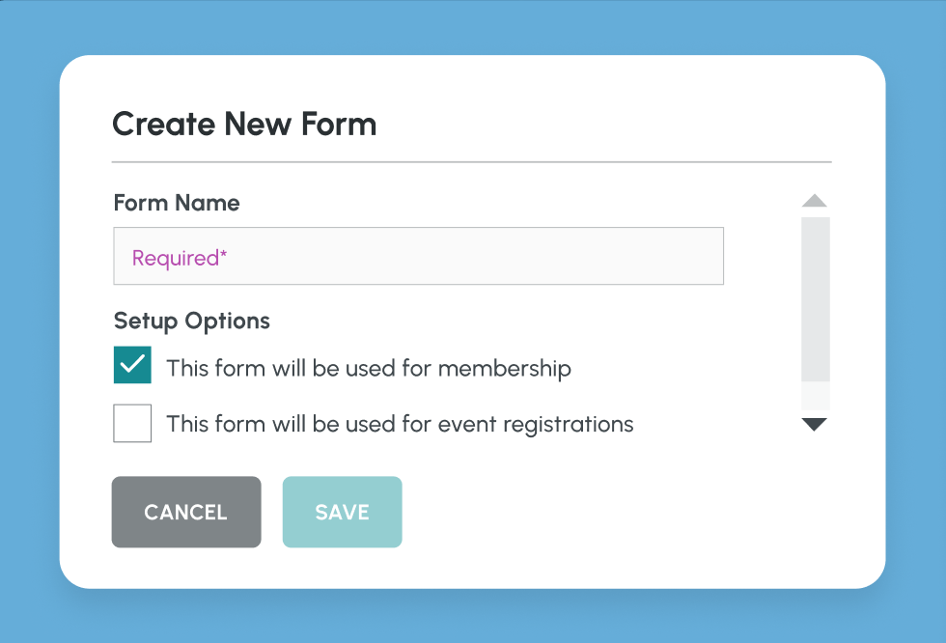Click inside the 'Required*' text box

pyautogui.click(x=418, y=255)
